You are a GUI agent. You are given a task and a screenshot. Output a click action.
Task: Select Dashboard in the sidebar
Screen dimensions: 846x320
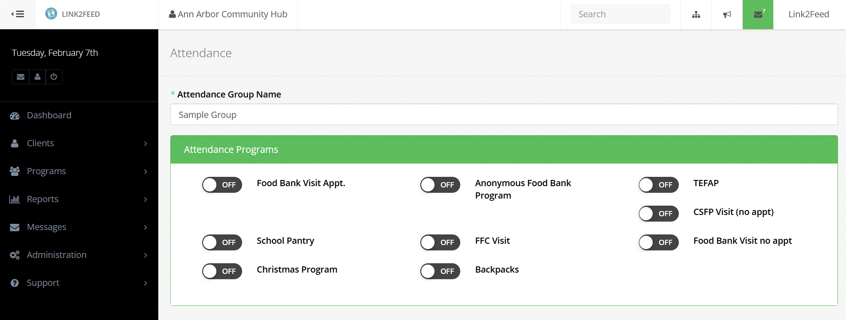pos(49,115)
